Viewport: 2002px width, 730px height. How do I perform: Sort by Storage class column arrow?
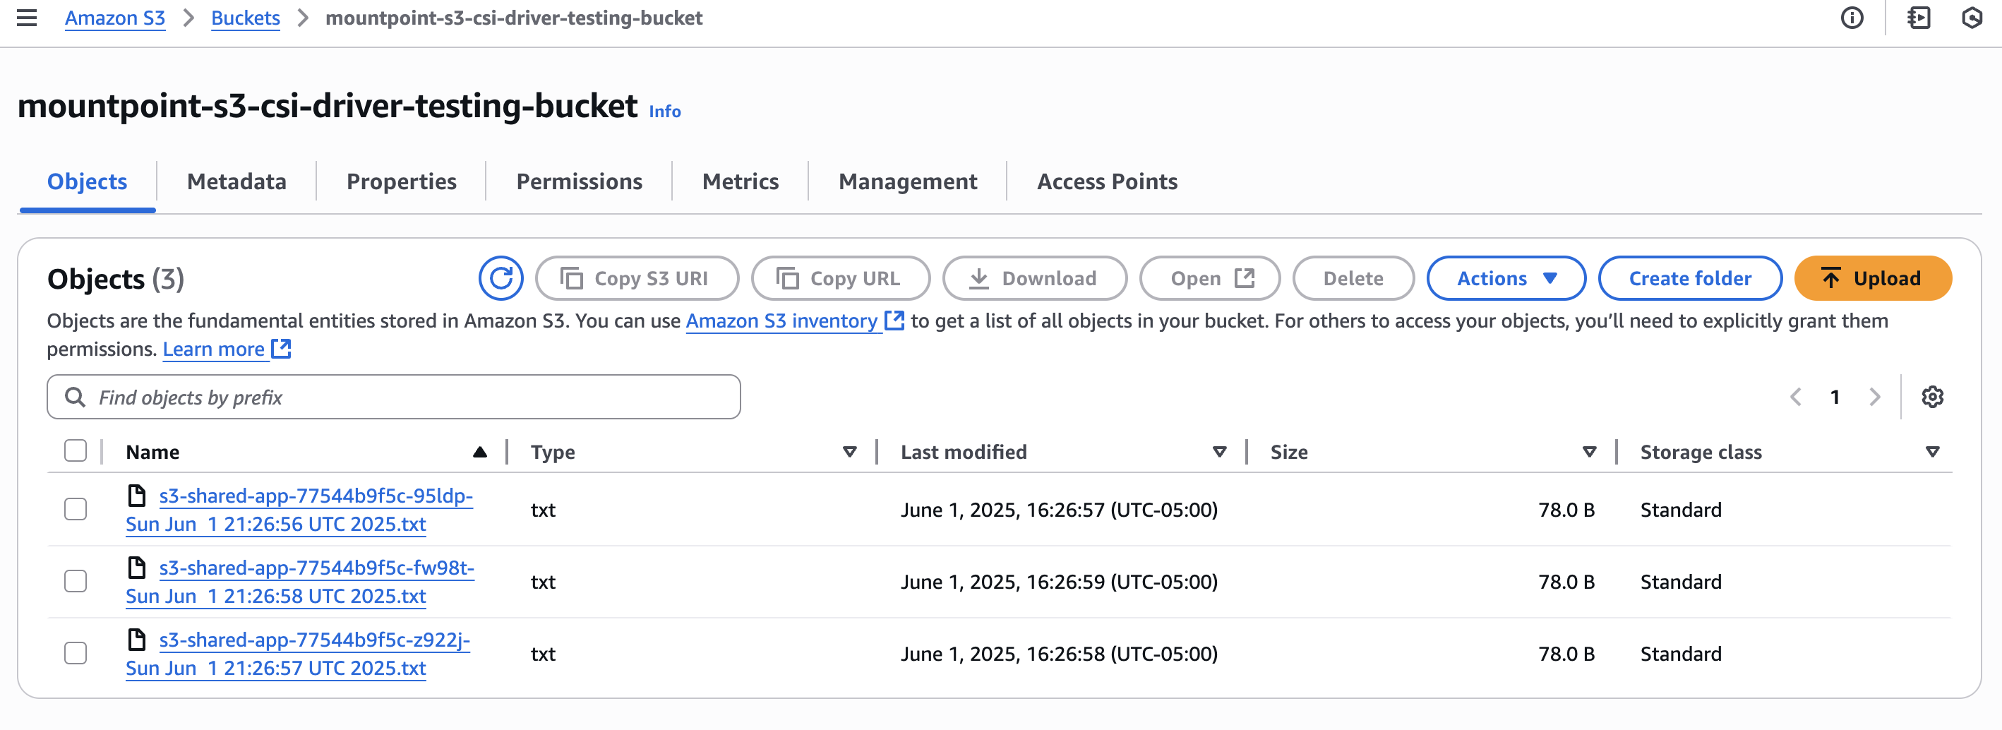tap(1932, 452)
